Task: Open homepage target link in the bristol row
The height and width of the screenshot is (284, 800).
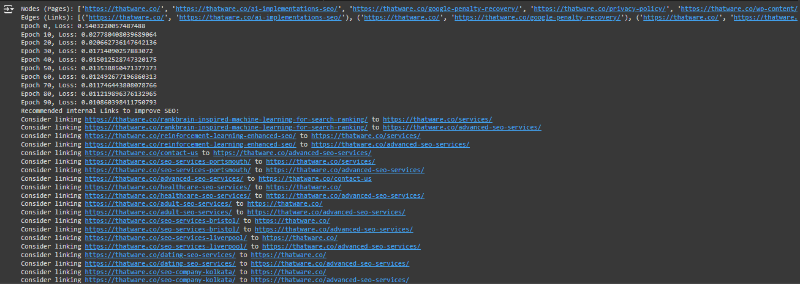Action: (292, 220)
